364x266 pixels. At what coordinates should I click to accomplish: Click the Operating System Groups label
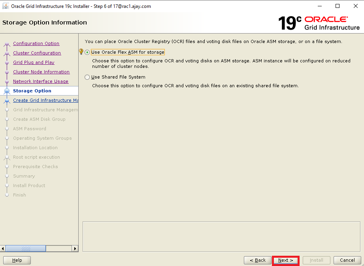tap(42, 138)
